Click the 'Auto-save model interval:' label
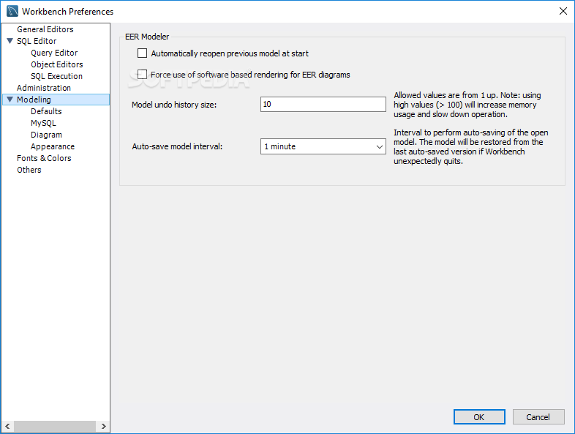 point(177,147)
